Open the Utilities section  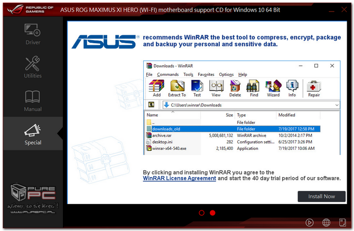pos(33,68)
